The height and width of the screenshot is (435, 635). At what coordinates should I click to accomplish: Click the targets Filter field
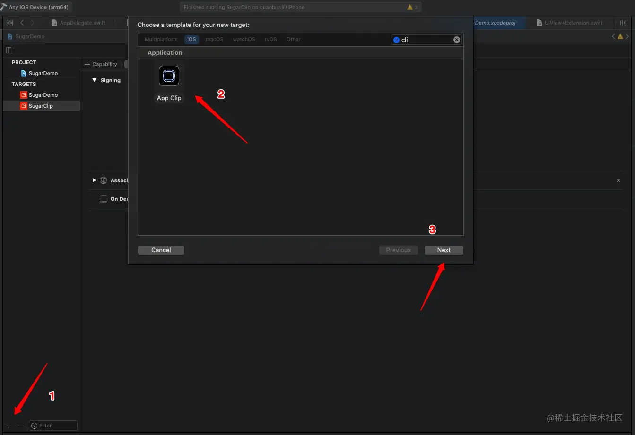tap(53, 426)
